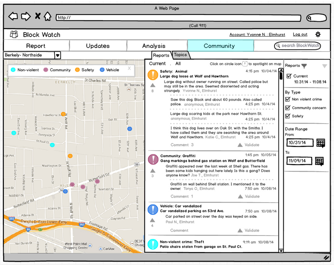Expand the gray triangle in Reports panel

click(x=324, y=66)
